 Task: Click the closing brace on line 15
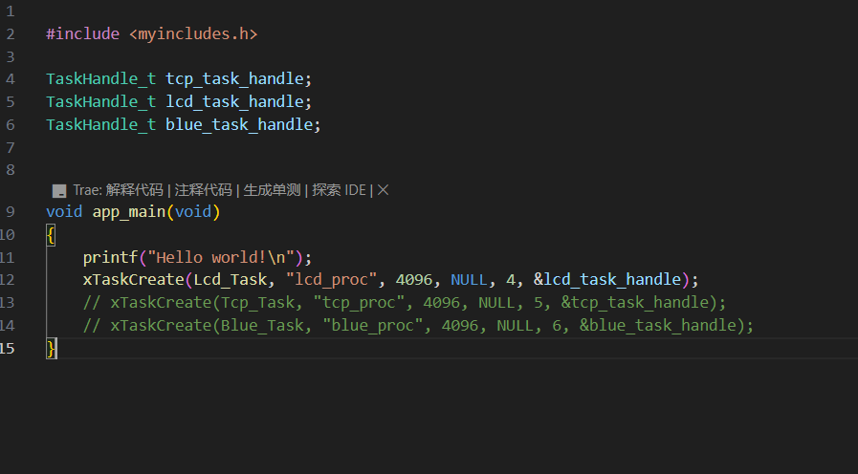click(x=51, y=348)
